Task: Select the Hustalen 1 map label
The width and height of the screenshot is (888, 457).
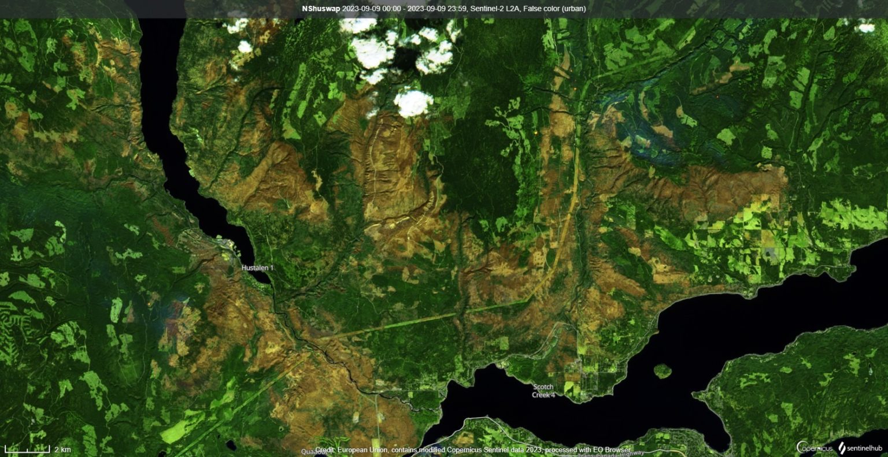Action: point(257,268)
